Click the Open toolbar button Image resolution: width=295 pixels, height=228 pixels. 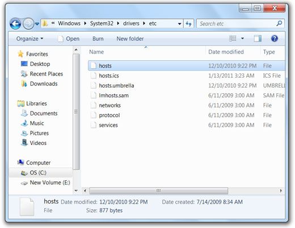(x=69, y=39)
